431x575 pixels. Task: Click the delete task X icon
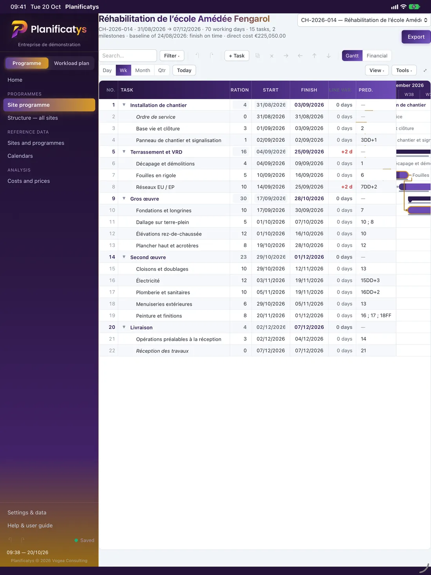[272, 56]
